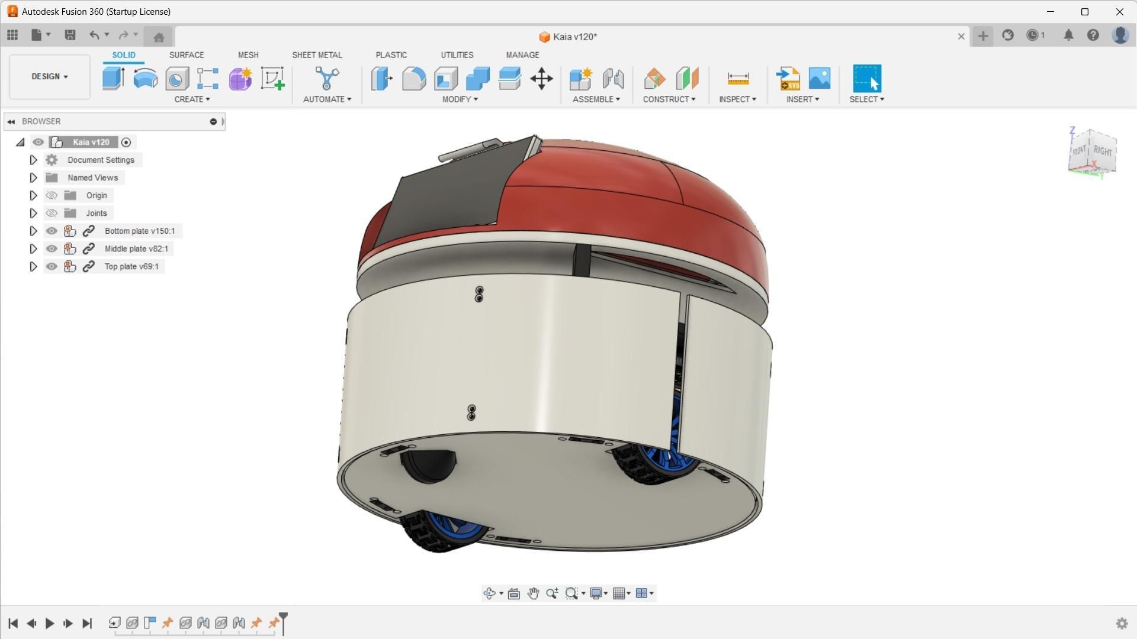Collapse the Browser panel with double arrows
The width and height of the screenshot is (1137, 639).
(x=11, y=121)
